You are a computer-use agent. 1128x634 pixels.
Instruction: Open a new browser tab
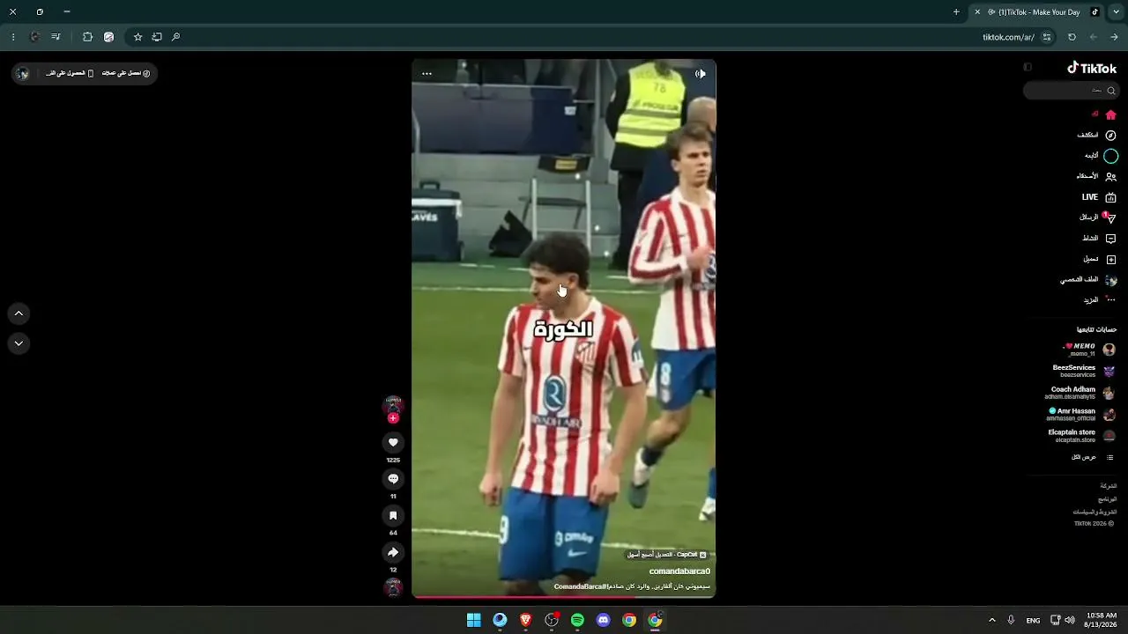pos(956,12)
